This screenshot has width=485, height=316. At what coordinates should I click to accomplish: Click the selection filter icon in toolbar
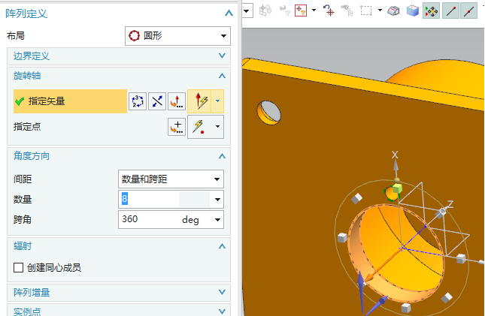point(300,11)
